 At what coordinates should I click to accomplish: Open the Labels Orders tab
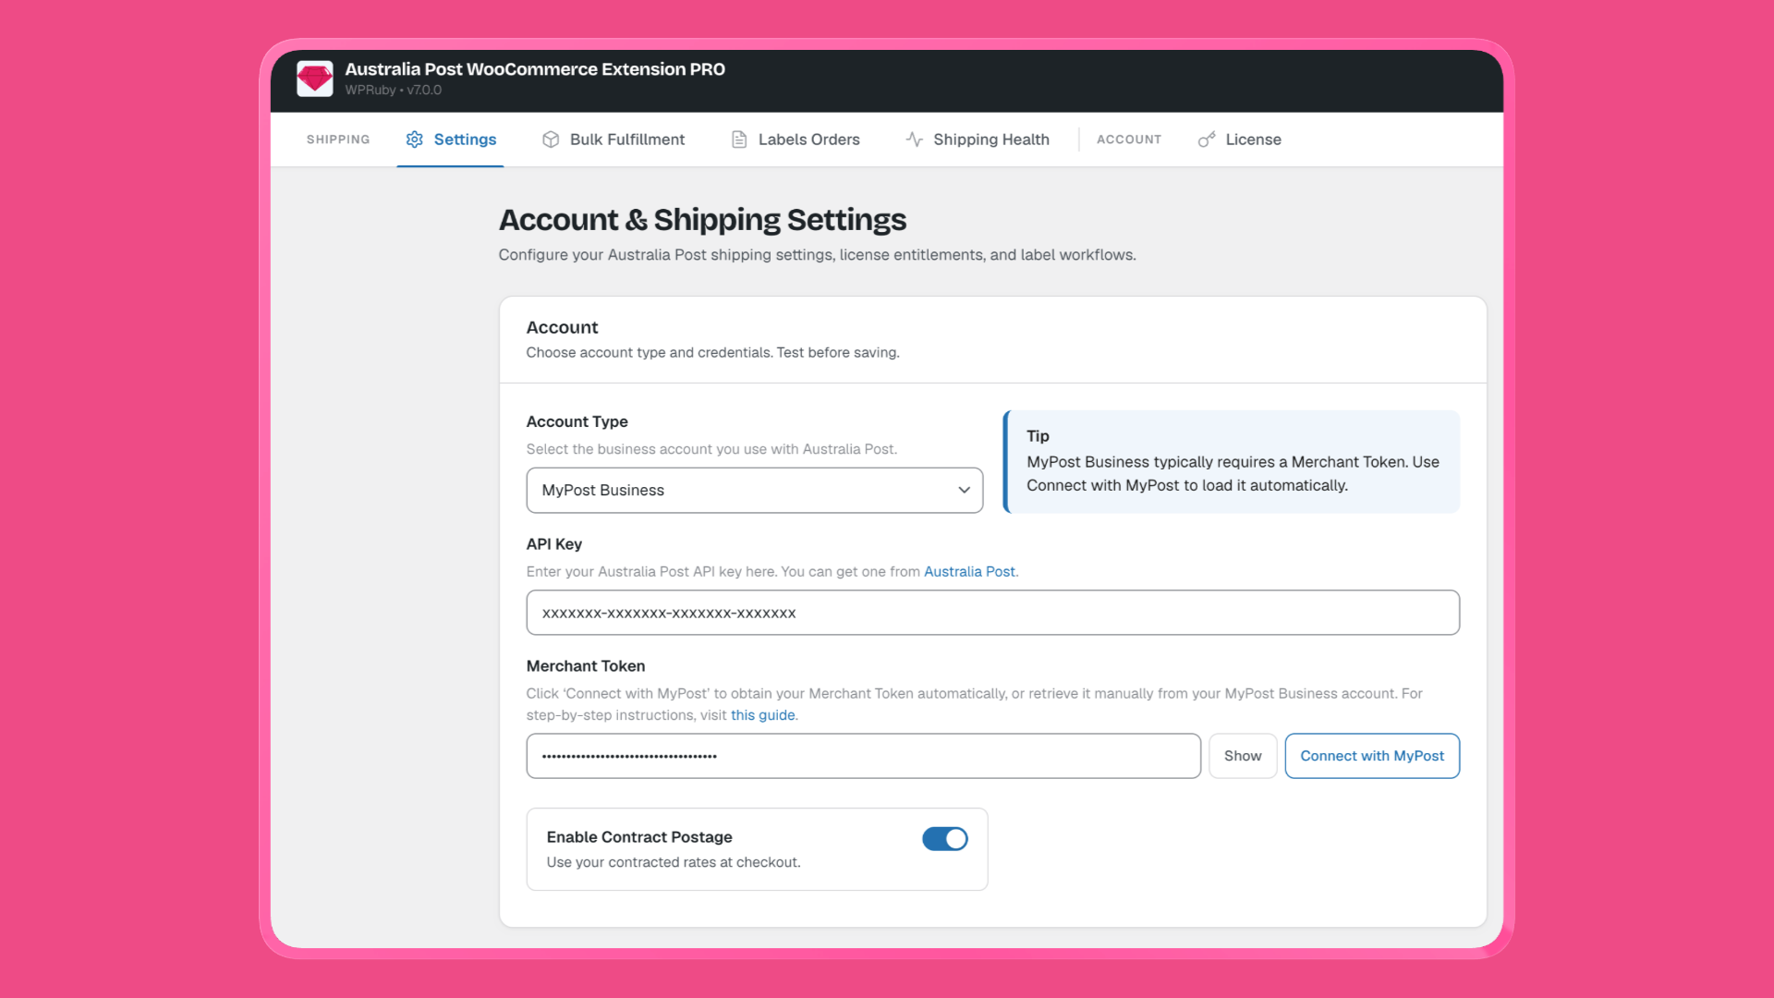[796, 140]
